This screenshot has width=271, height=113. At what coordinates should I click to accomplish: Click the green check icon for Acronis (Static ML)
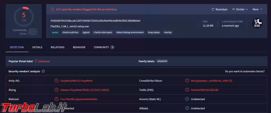[x=187, y=99]
